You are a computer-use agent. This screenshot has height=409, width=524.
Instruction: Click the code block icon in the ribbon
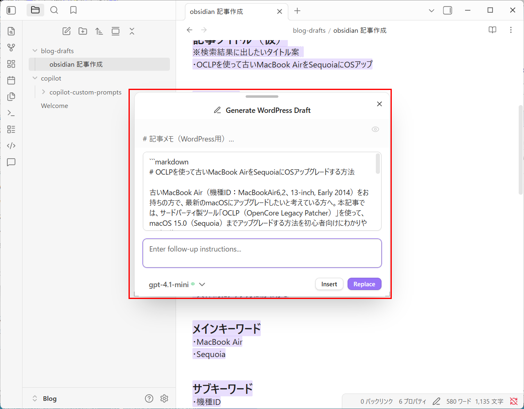[x=11, y=146]
